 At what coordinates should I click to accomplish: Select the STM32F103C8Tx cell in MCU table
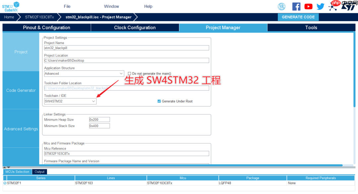pos(183,183)
